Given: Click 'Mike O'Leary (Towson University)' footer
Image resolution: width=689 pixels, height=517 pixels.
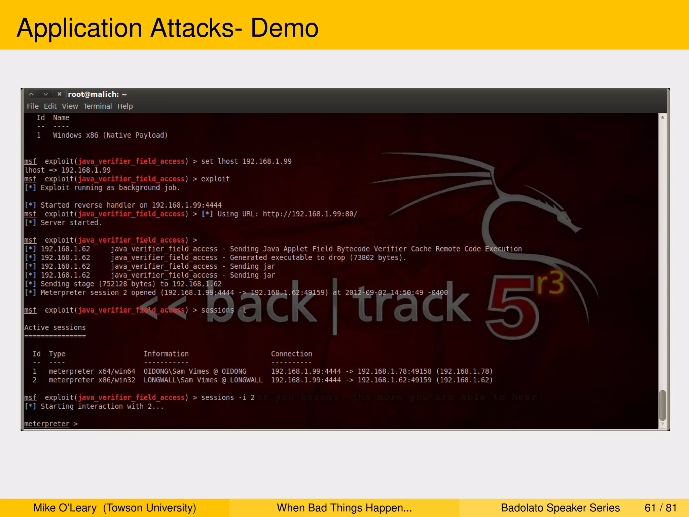Looking at the screenshot, I should [115, 508].
